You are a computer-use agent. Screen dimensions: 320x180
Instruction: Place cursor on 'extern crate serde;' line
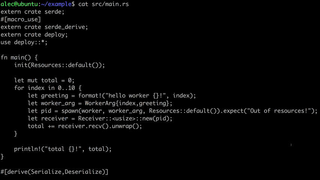32,12
